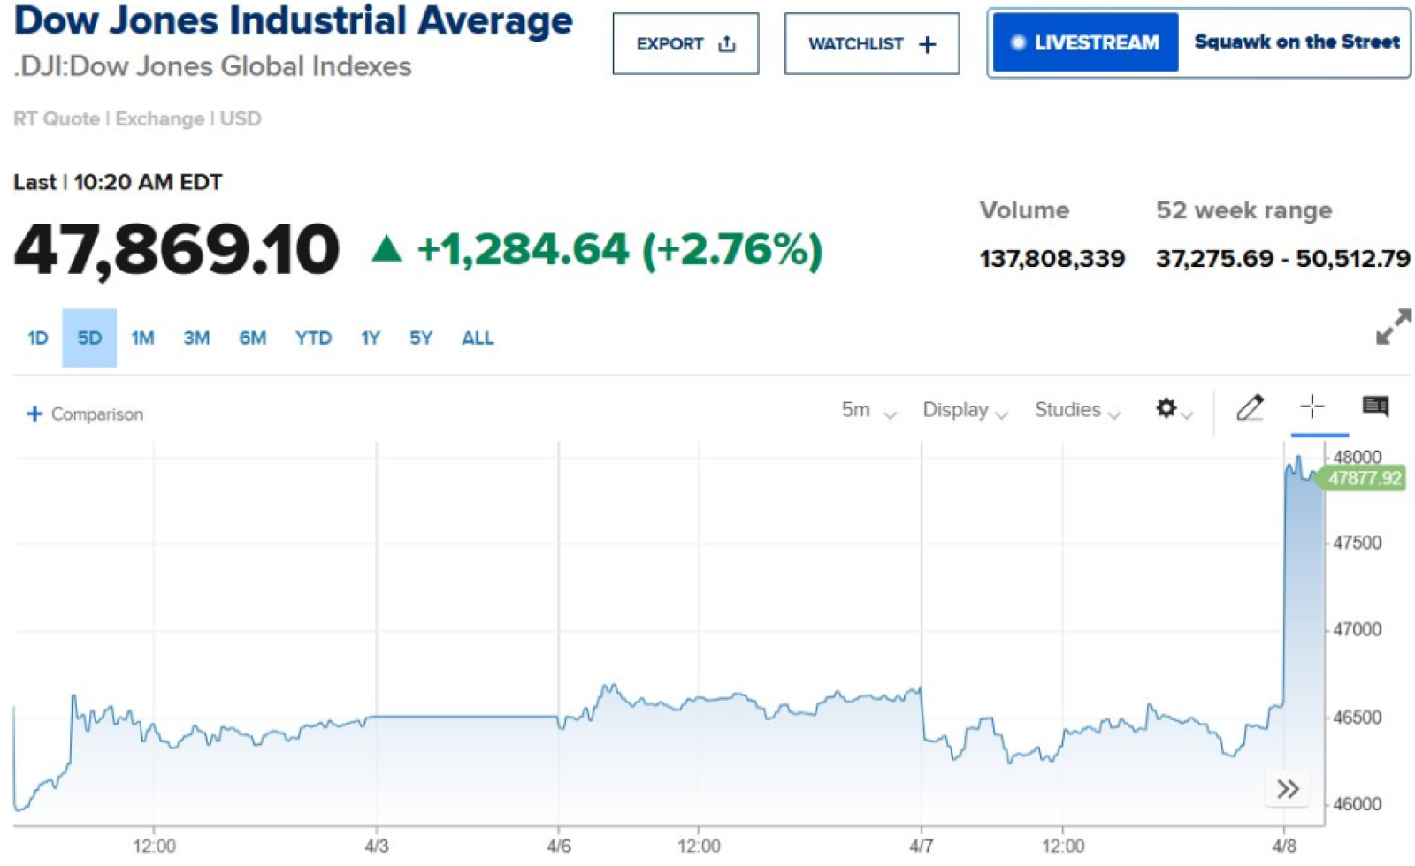The image size is (1415, 866).
Task: Click the LIVESTREAM button
Action: point(1085,42)
